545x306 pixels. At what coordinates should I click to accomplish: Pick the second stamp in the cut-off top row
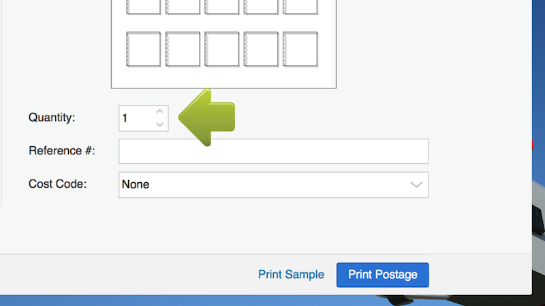click(x=183, y=6)
